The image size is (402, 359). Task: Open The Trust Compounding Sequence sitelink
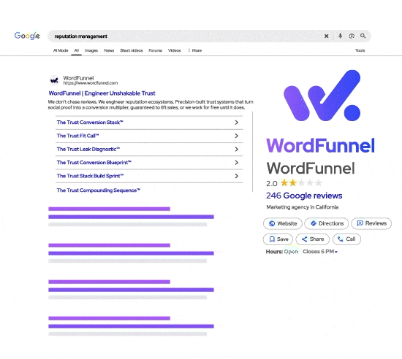point(99,190)
